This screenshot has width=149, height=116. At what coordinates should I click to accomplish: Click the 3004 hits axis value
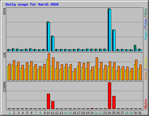tap(4, 12)
